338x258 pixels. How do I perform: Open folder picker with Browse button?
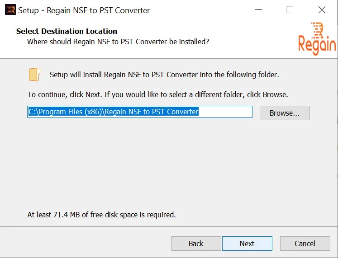coord(285,113)
